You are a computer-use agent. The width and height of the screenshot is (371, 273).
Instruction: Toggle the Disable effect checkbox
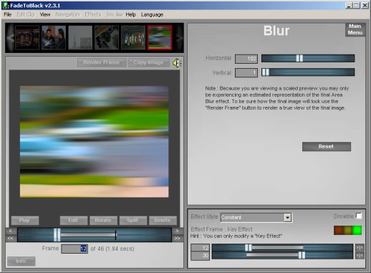359,216
